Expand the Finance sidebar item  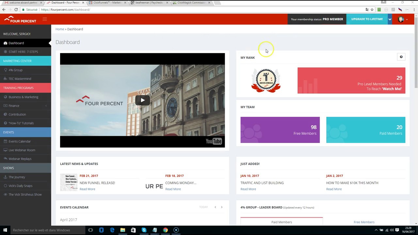click(x=25, y=106)
